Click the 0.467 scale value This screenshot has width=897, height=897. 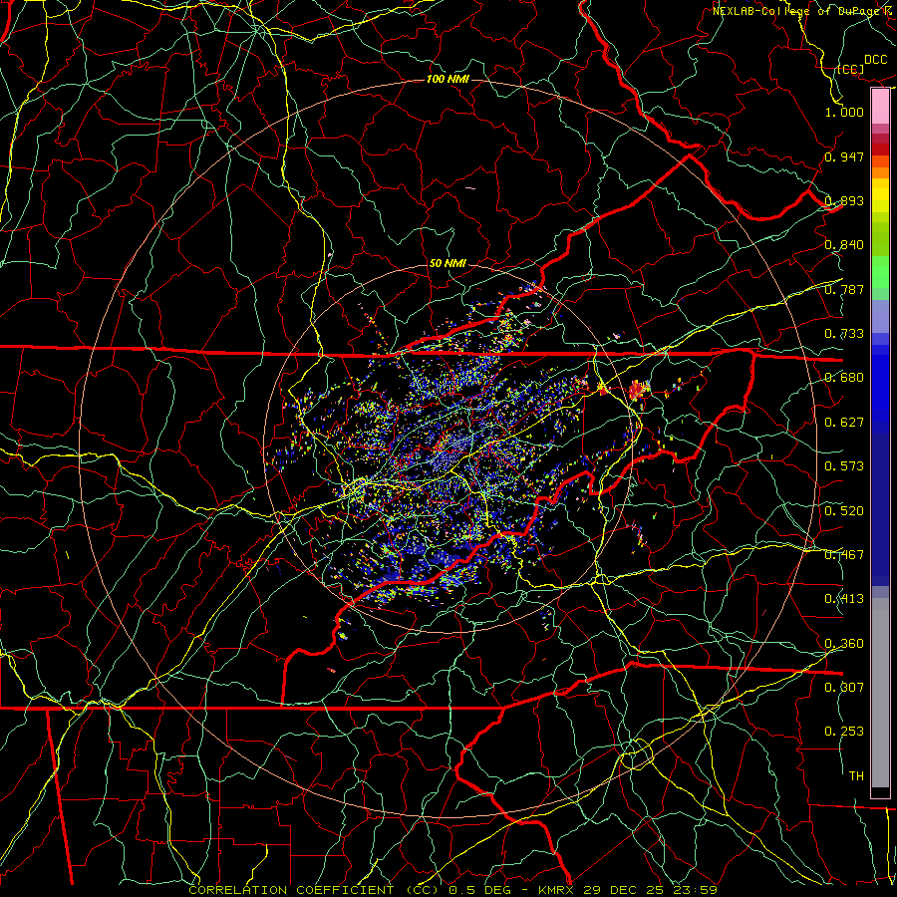(x=844, y=555)
